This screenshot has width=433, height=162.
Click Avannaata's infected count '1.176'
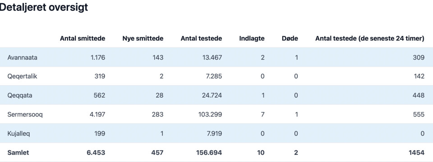pyautogui.click(x=98, y=58)
